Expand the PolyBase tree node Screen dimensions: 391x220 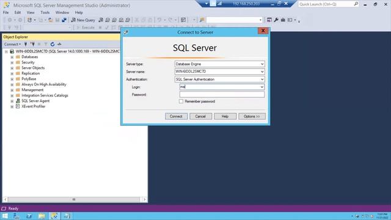(12, 79)
